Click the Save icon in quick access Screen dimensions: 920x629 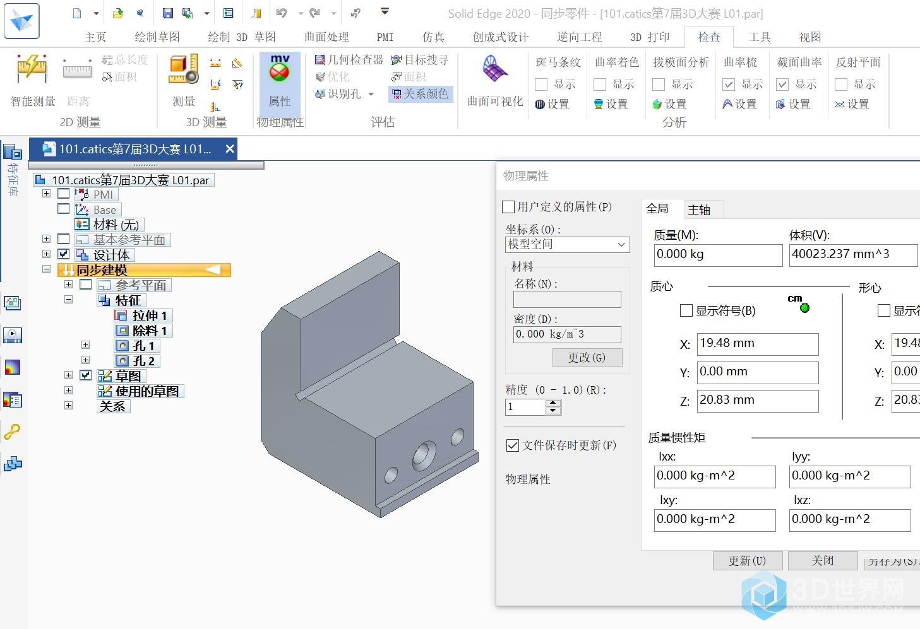(167, 13)
